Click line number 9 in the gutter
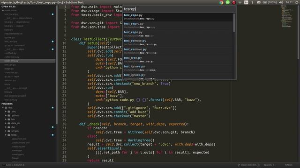Screen dimensions: 300x168 point(65,39)
